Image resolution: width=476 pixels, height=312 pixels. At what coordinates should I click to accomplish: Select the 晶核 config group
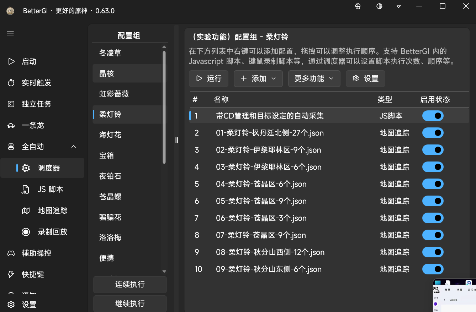tap(127, 73)
